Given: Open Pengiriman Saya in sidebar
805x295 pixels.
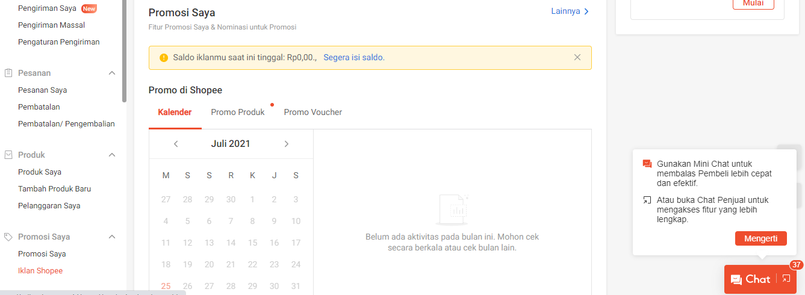Looking at the screenshot, I should coord(48,8).
